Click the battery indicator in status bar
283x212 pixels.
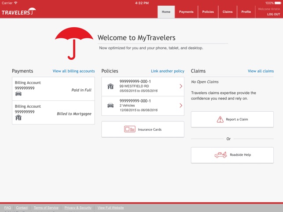tap(278, 3)
